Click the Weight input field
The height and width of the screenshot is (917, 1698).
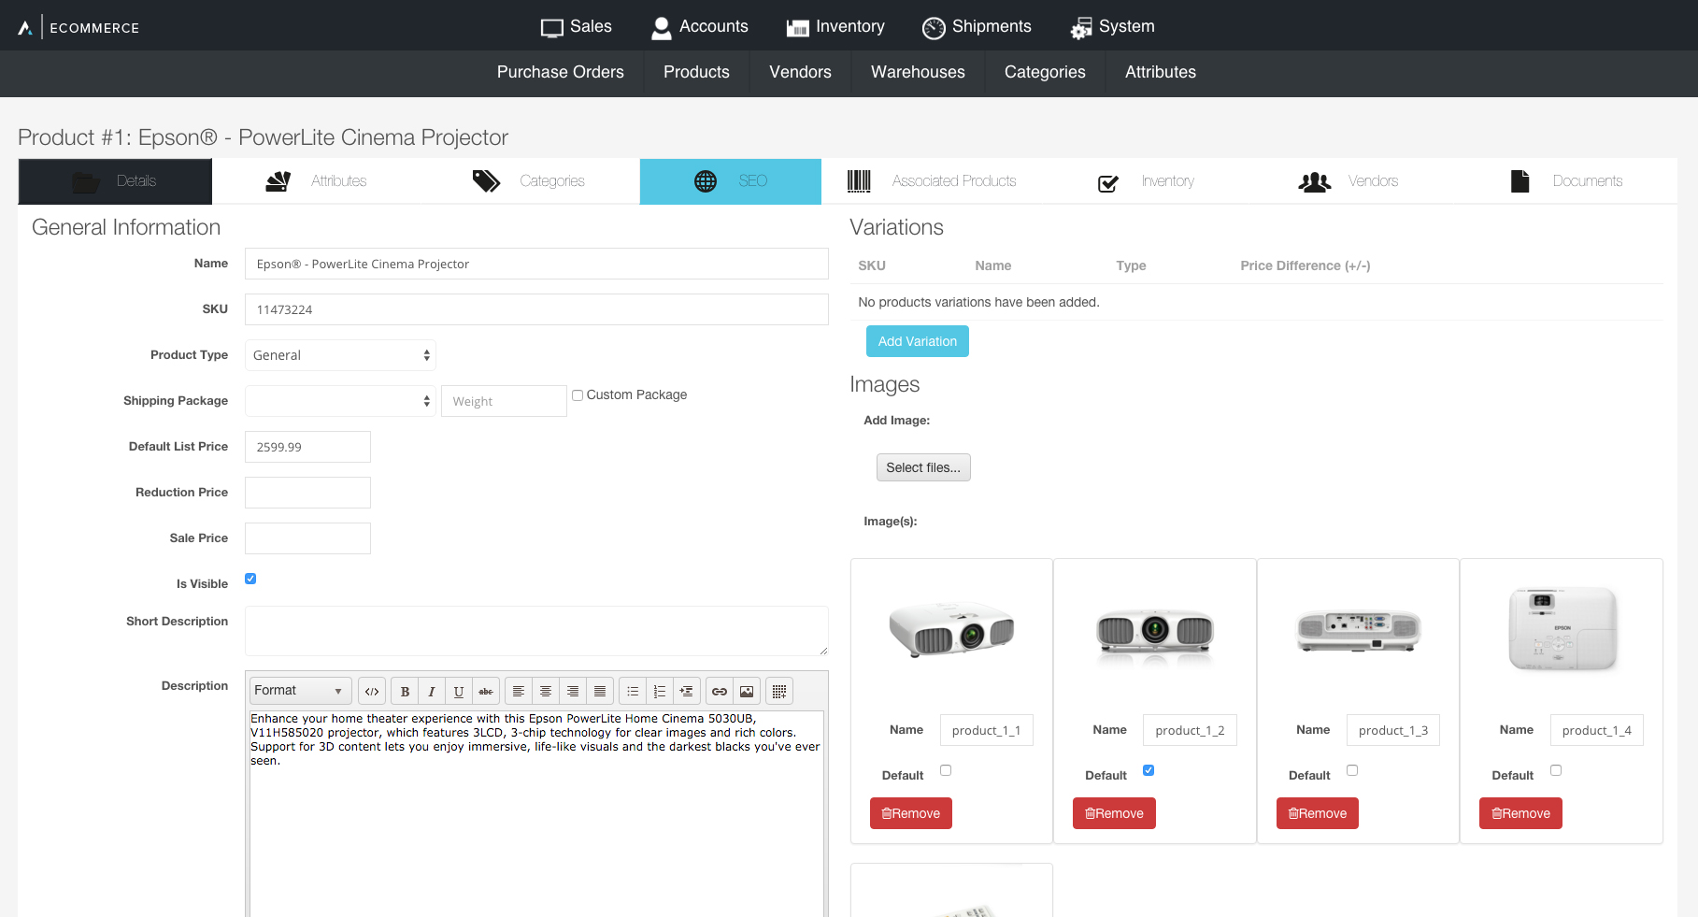tap(504, 401)
